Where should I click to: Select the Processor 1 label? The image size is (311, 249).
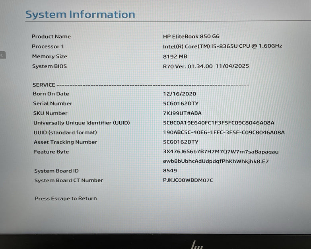(48, 47)
